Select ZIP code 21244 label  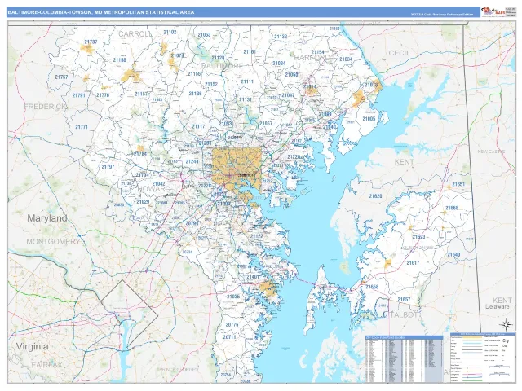click(192, 161)
